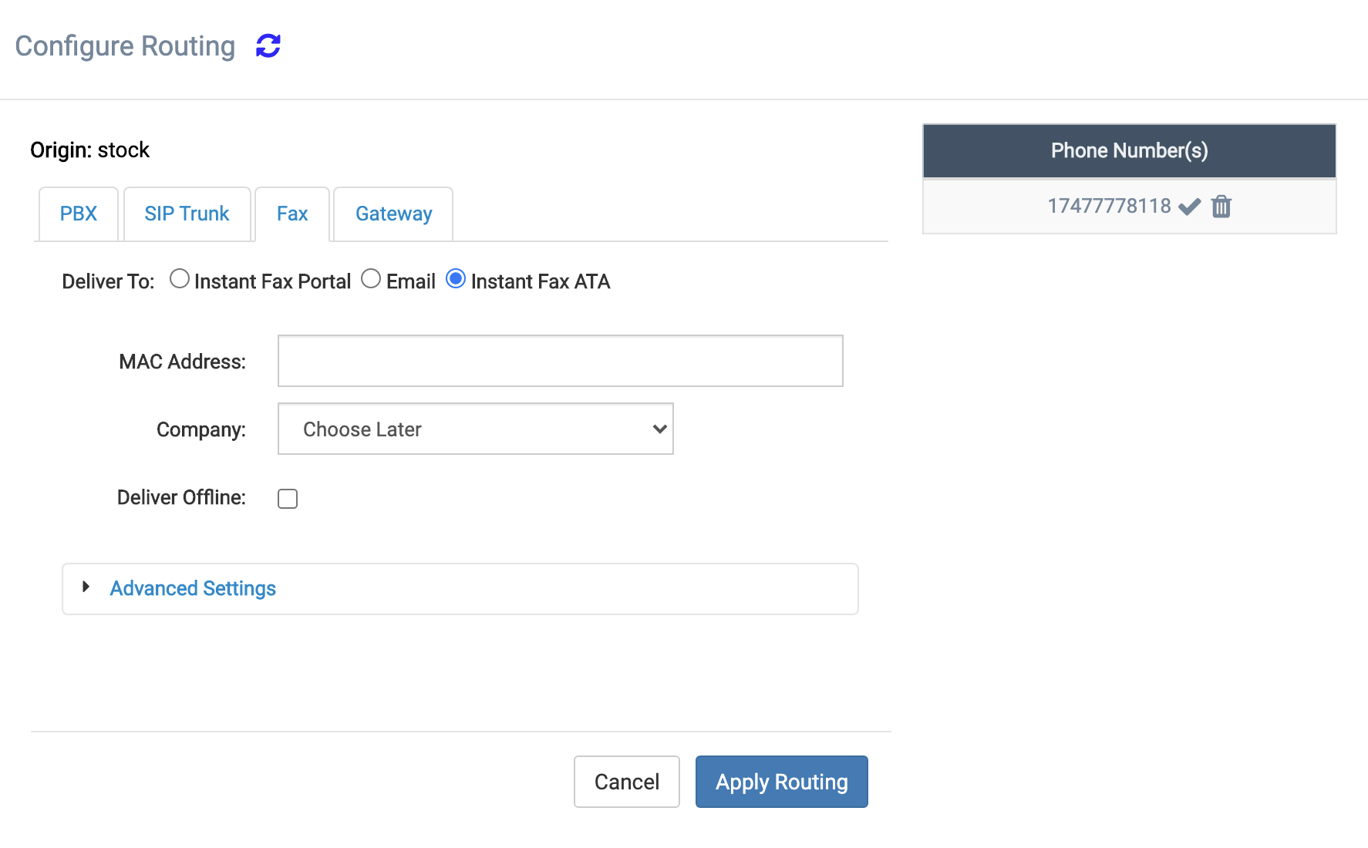The image size is (1368, 848).
Task: Open the SIP Trunk tab
Action: coord(187,214)
